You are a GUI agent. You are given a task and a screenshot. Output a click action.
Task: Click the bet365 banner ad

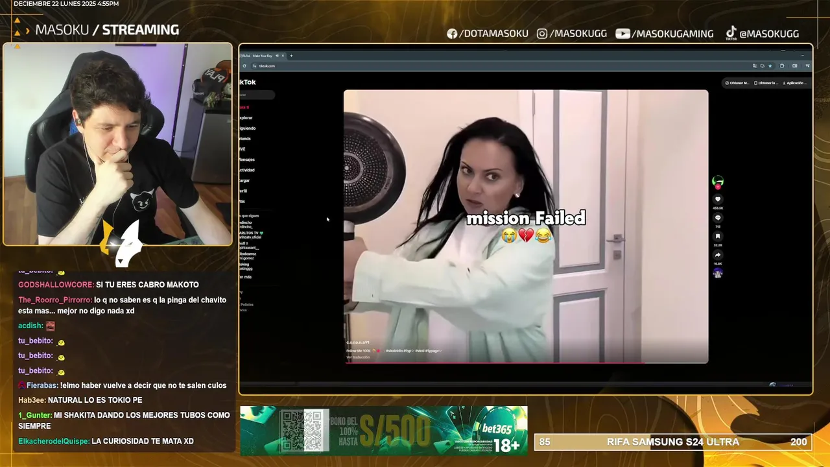tap(384, 430)
